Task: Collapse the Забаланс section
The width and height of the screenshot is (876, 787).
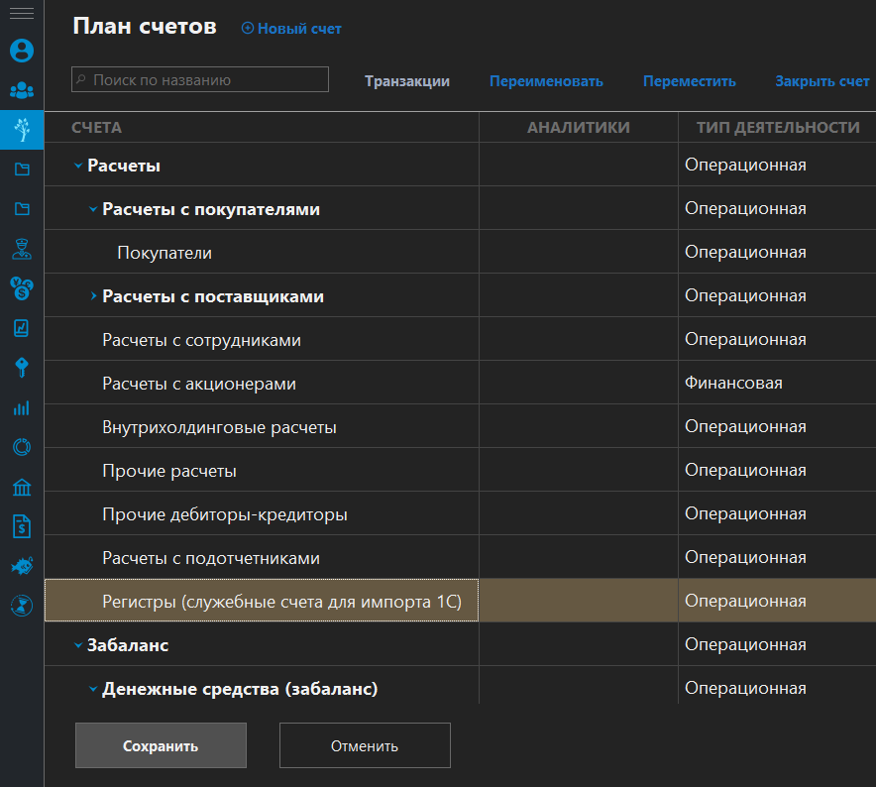Action: (77, 643)
